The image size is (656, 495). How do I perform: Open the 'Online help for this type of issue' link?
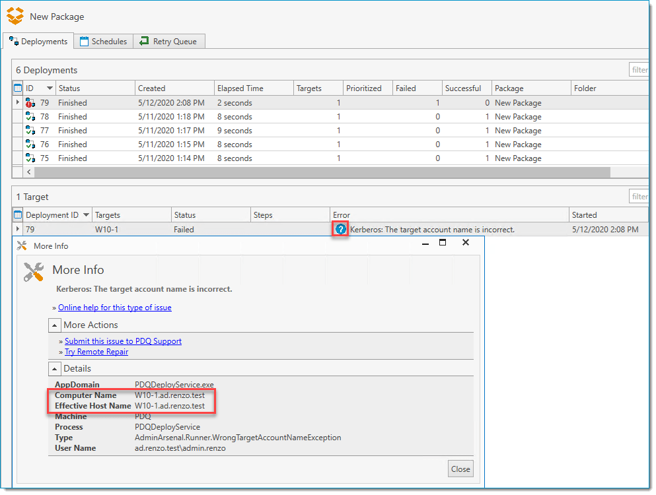[x=114, y=307]
